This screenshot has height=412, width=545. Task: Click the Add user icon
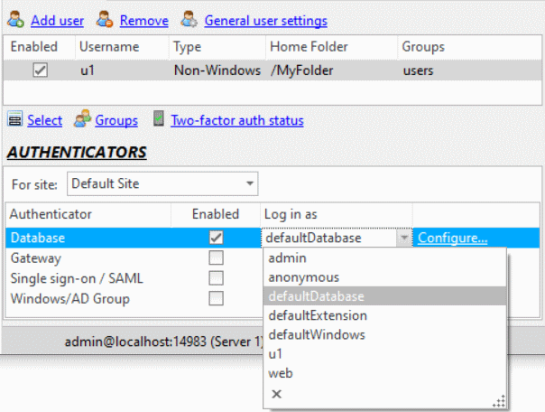14,20
